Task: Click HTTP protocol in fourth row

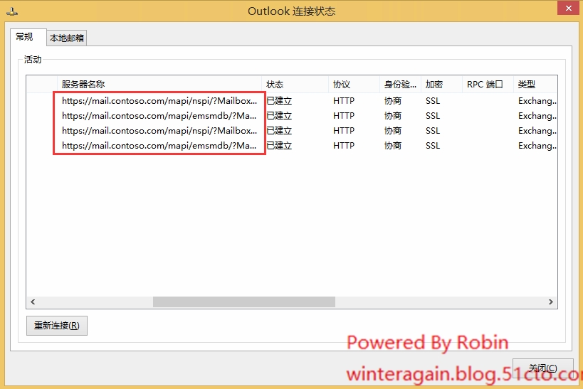Action: coord(344,145)
